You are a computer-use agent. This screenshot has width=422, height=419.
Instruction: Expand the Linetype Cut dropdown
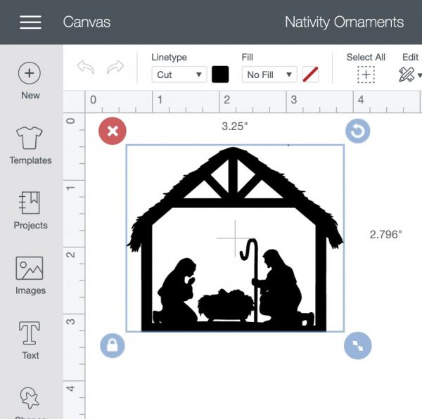[179, 75]
